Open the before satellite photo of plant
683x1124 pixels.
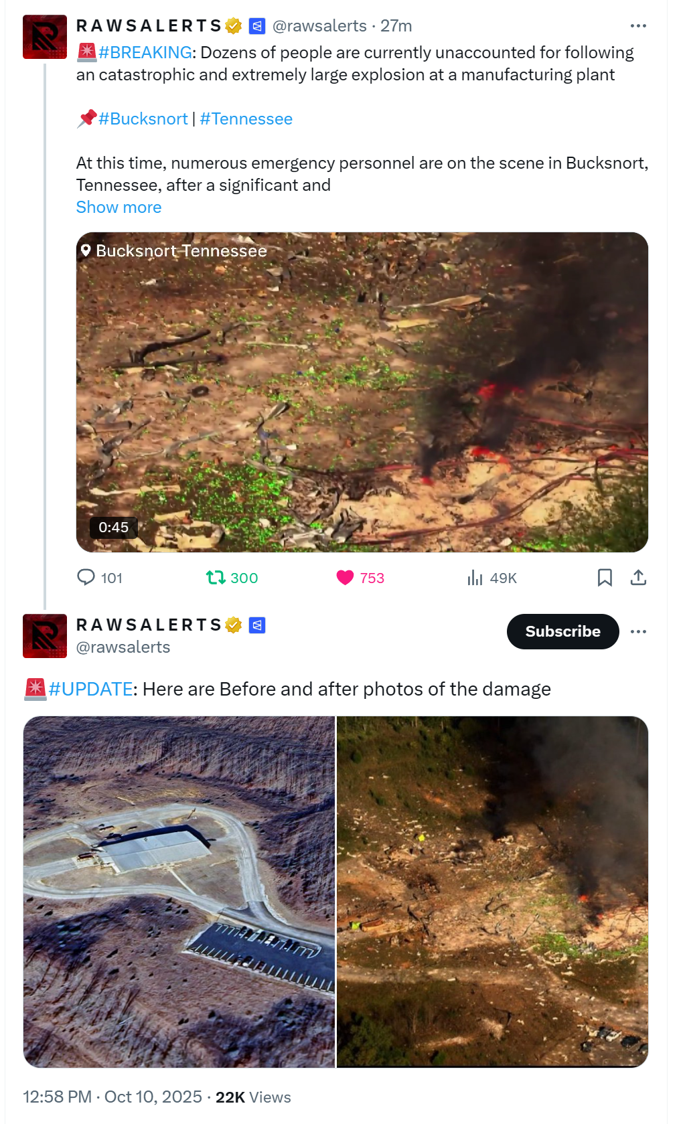tap(179, 891)
